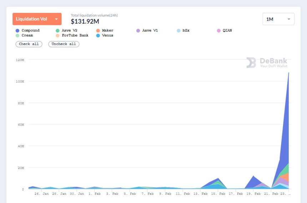Open the 1M time range selector
The image size is (307, 203).
click(x=278, y=19)
